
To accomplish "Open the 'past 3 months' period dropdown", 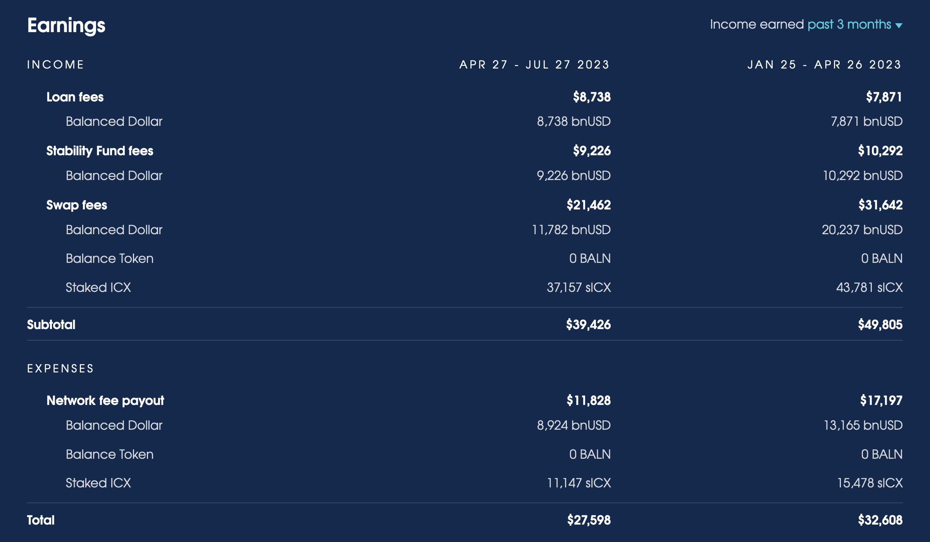I will [x=855, y=25].
